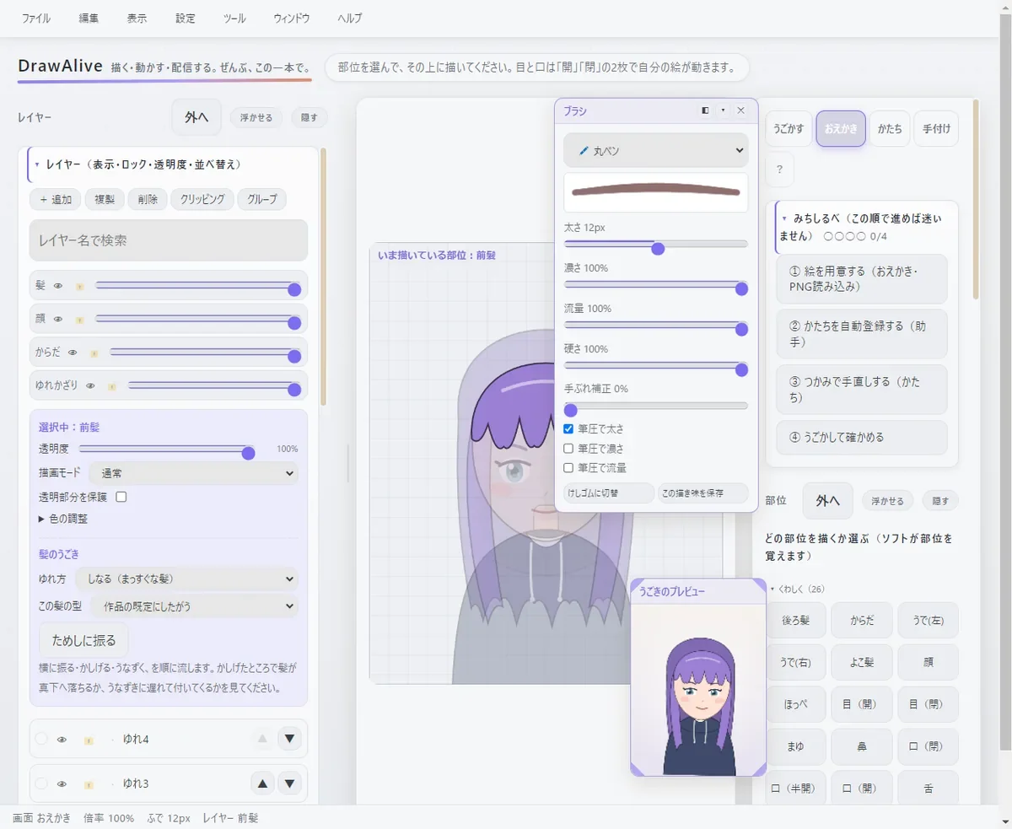Toggle the eye icon on ゆれ3 row
The image size is (1012, 829).
tap(62, 783)
